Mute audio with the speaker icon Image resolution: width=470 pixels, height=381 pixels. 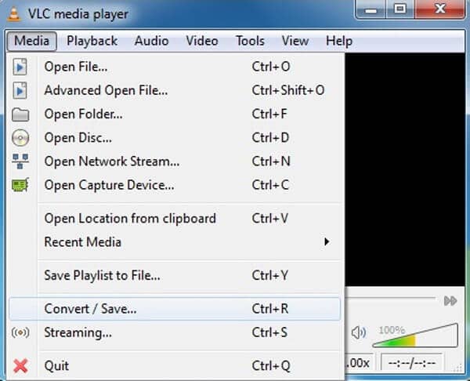(359, 332)
